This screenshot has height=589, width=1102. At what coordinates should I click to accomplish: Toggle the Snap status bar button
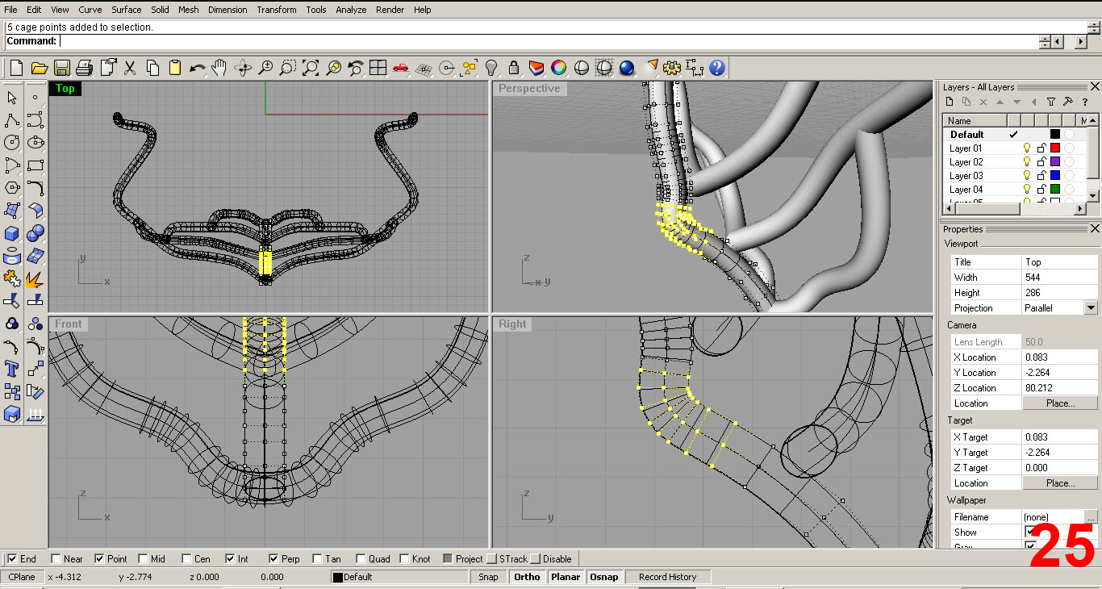(488, 577)
